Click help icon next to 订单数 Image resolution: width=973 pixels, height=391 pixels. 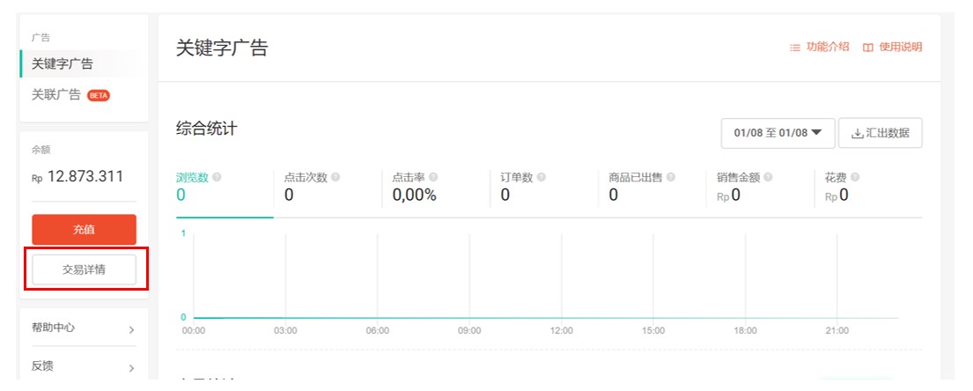click(x=542, y=177)
